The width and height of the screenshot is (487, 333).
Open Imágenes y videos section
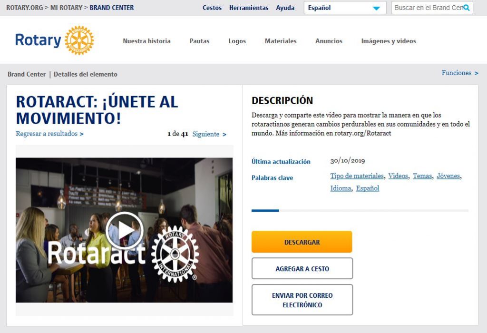pos(389,41)
